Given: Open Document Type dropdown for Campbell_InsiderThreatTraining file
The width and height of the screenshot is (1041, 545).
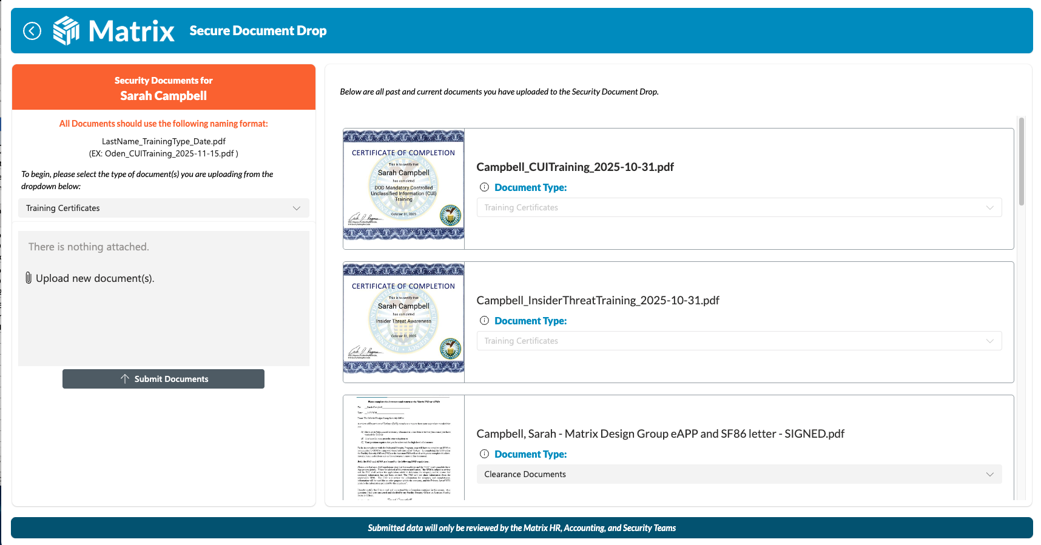Looking at the screenshot, I should pyautogui.click(x=739, y=341).
